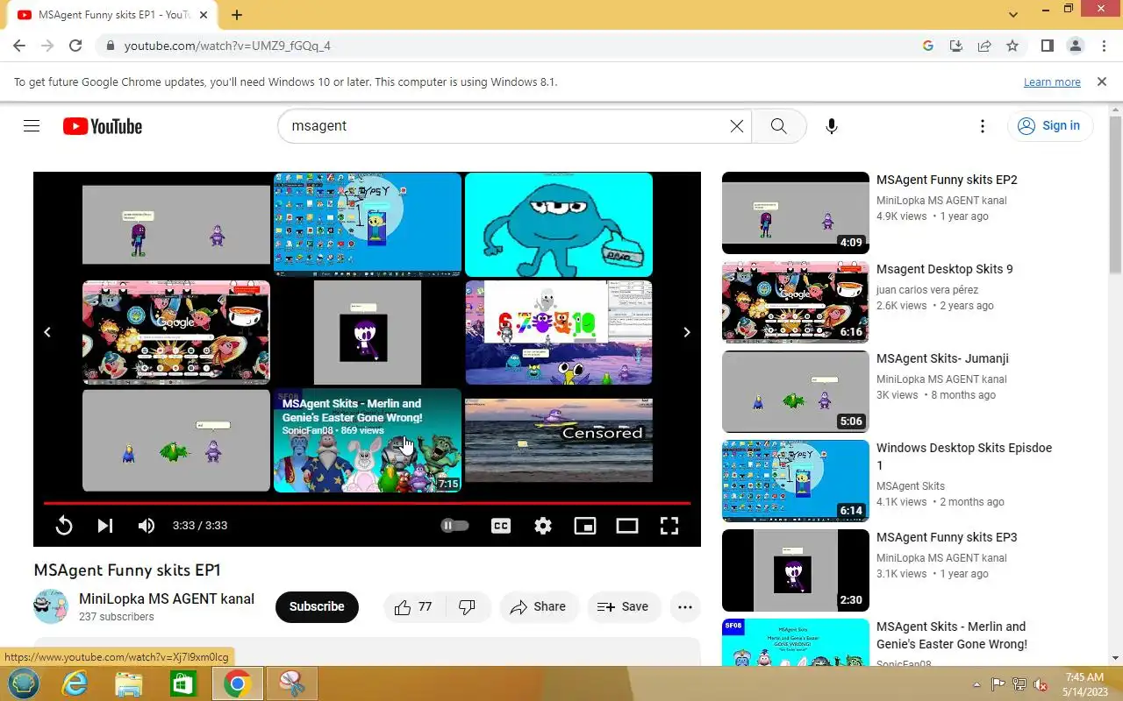Show previous end-screen suggestions

point(47,332)
